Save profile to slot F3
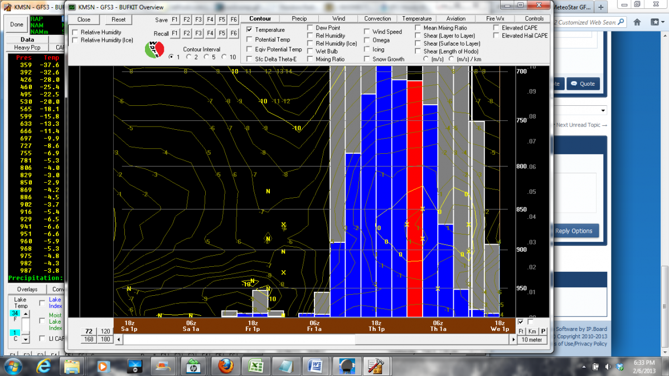Viewport: 669px width, 376px height. point(198,19)
